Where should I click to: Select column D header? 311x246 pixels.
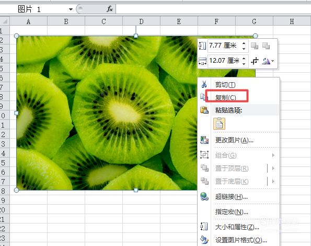pyautogui.click(x=142, y=21)
